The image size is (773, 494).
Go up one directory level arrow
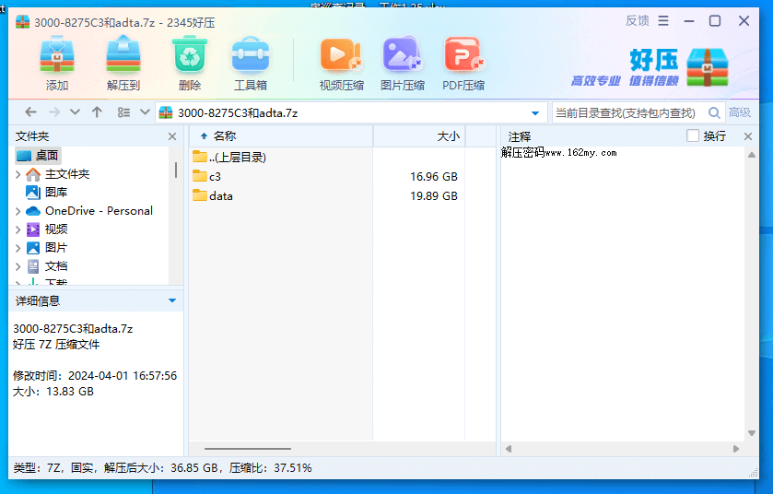click(97, 112)
